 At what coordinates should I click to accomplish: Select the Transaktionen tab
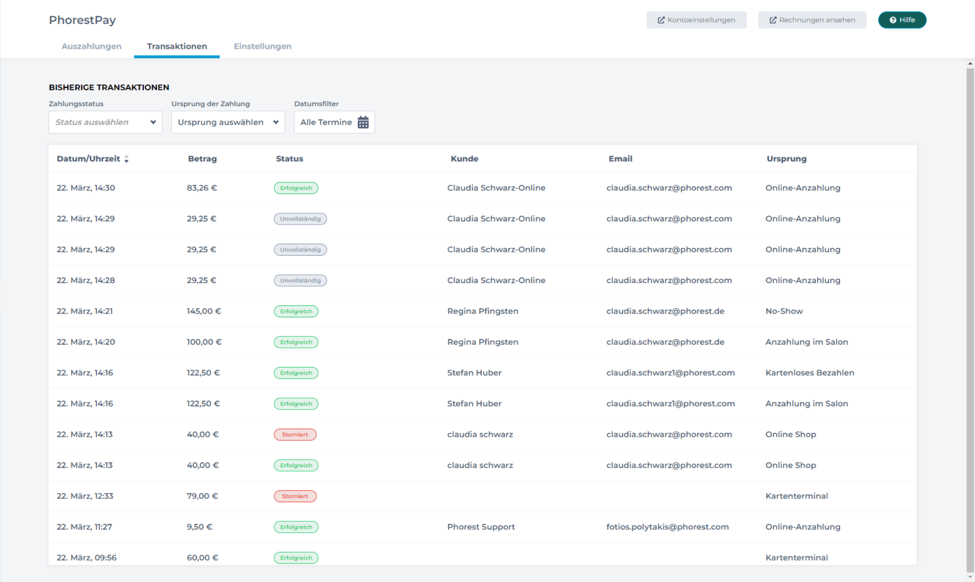click(x=177, y=46)
